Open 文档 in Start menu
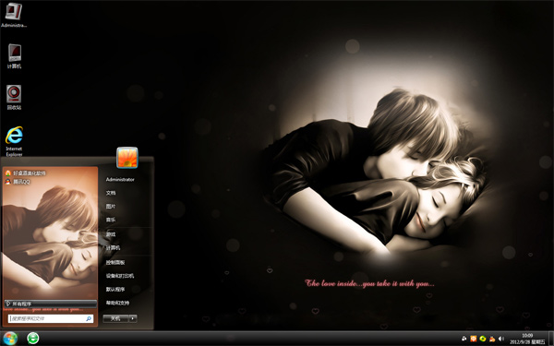 click(111, 193)
